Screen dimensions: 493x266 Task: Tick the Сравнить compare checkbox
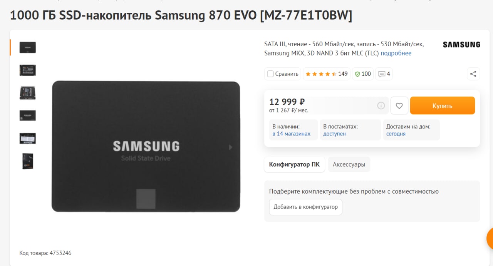pos(270,74)
